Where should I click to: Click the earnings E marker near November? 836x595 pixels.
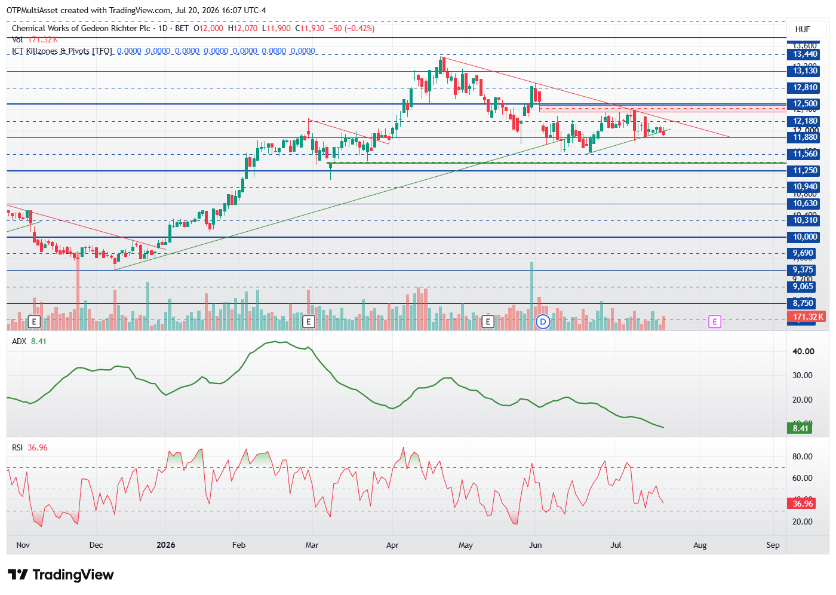click(34, 322)
